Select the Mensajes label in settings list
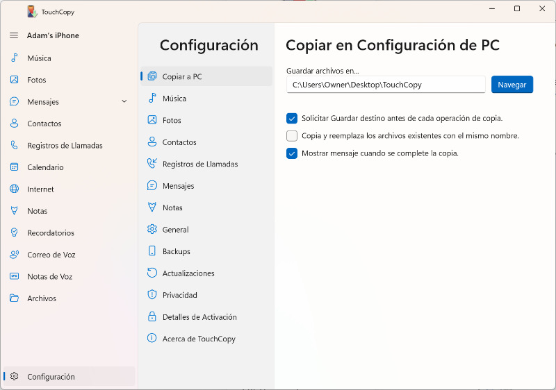 pyautogui.click(x=179, y=186)
